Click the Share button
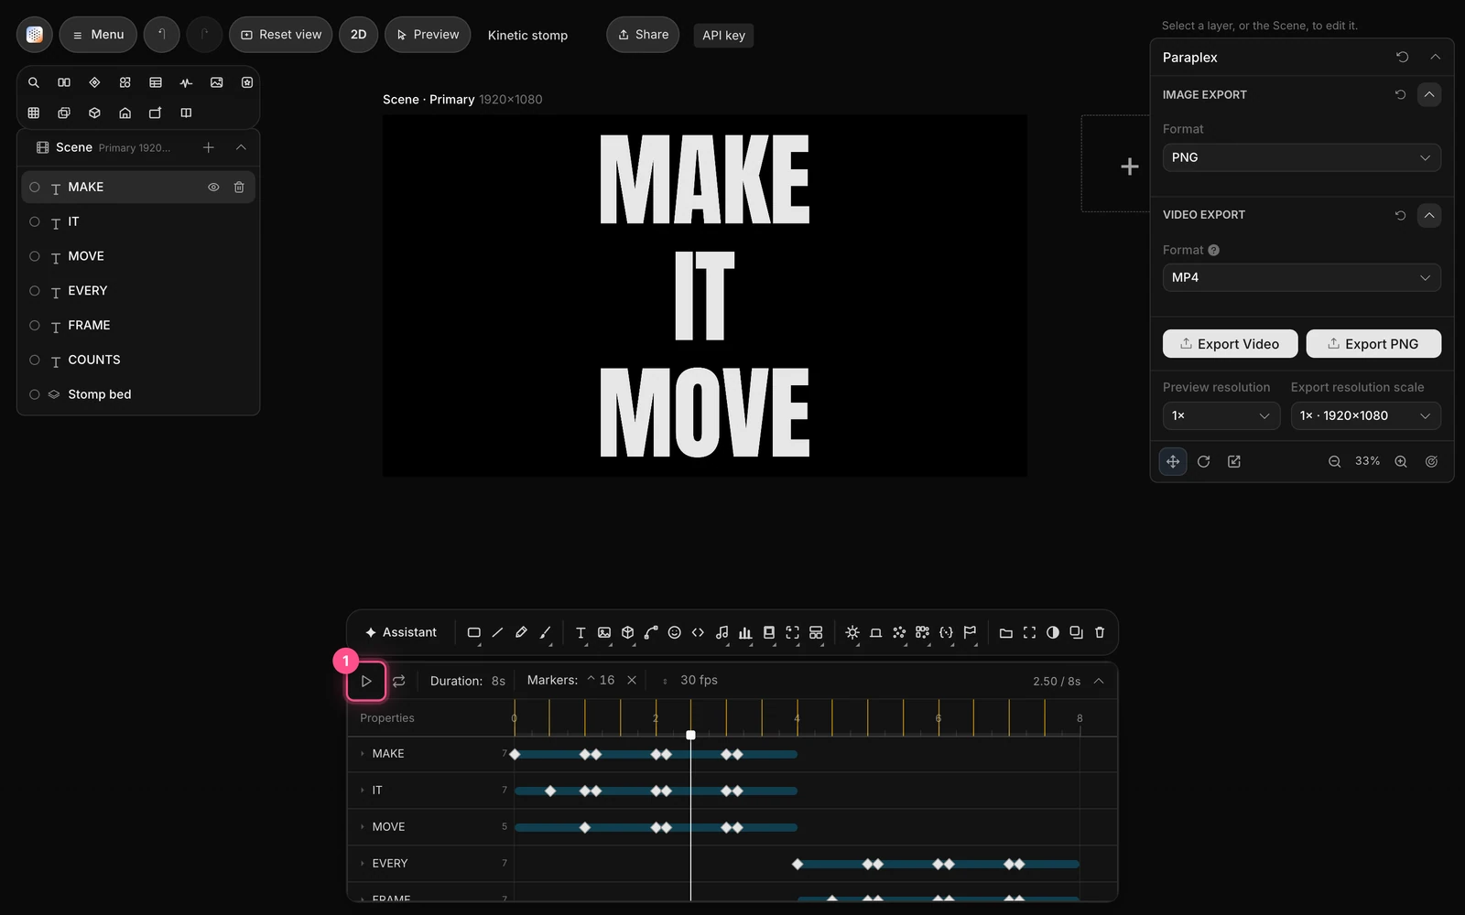This screenshot has width=1465, height=915. [x=643, y=35]
